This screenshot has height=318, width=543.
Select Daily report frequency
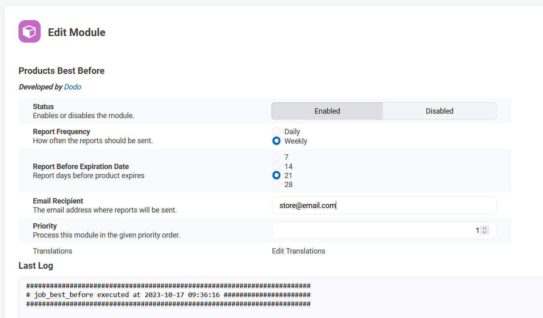point(277,132)
